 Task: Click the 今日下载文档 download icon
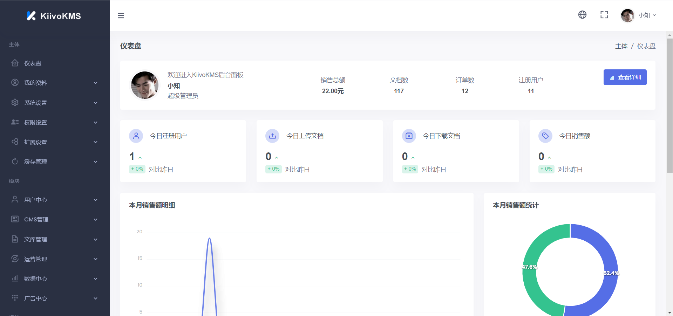[409, 136]
